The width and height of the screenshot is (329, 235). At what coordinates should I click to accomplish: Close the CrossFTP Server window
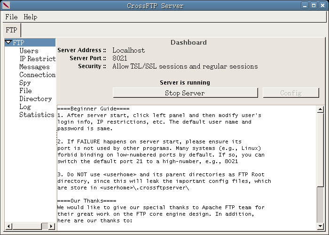322,6
